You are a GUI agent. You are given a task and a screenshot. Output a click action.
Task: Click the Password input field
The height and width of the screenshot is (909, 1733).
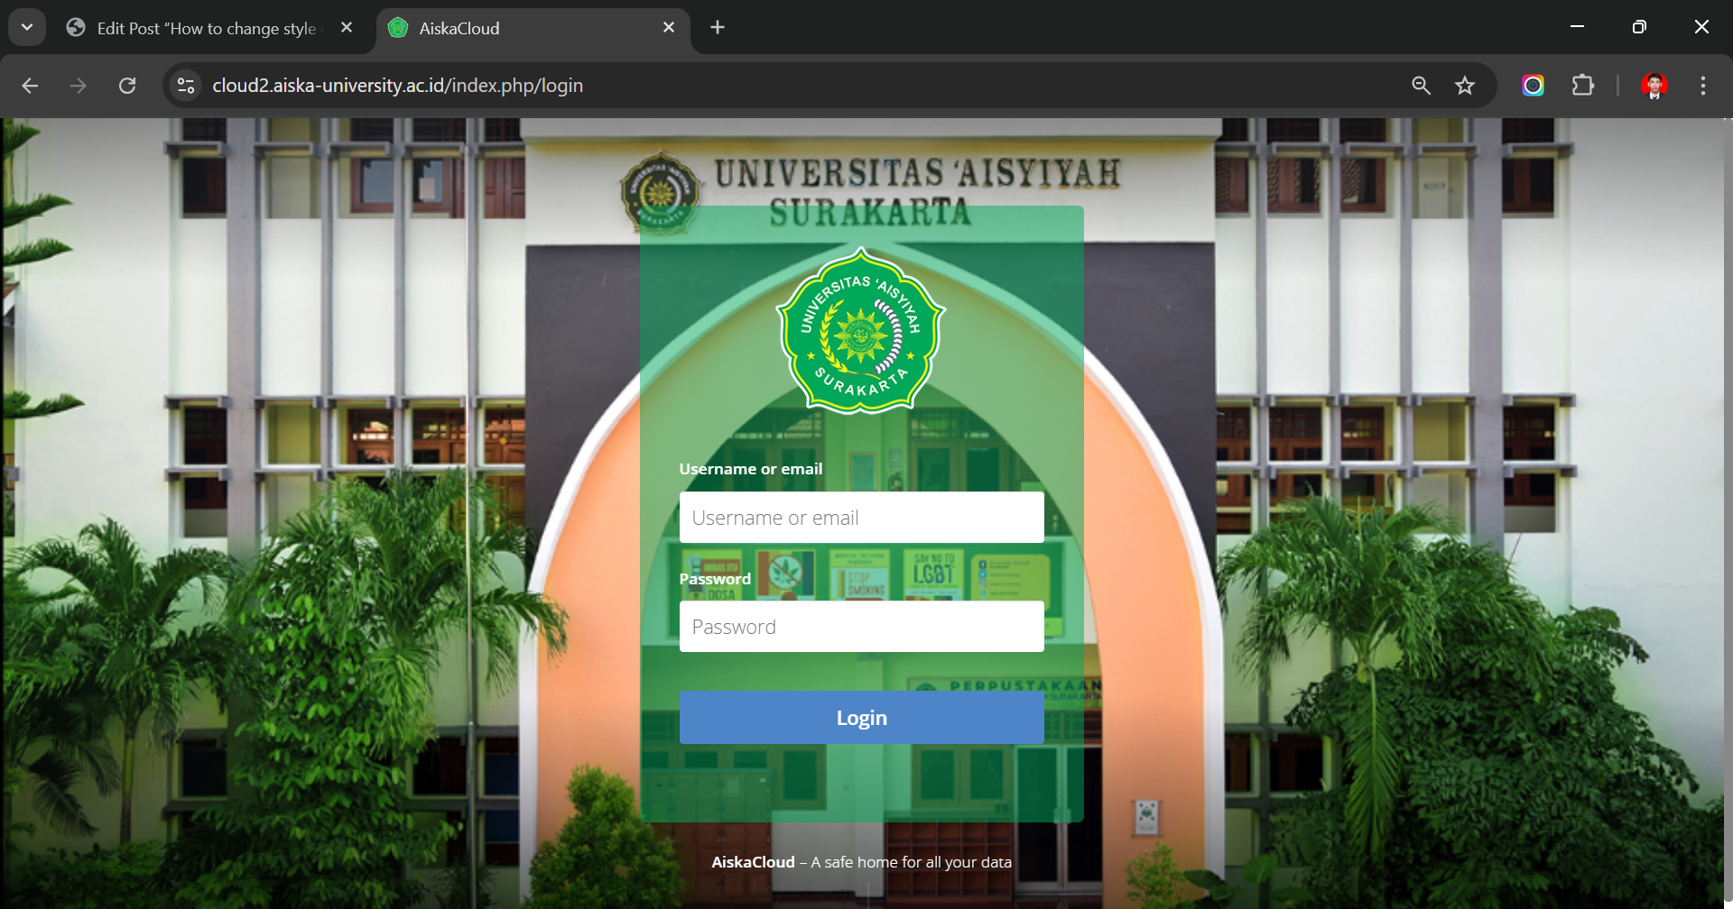[x=861, y=627]
